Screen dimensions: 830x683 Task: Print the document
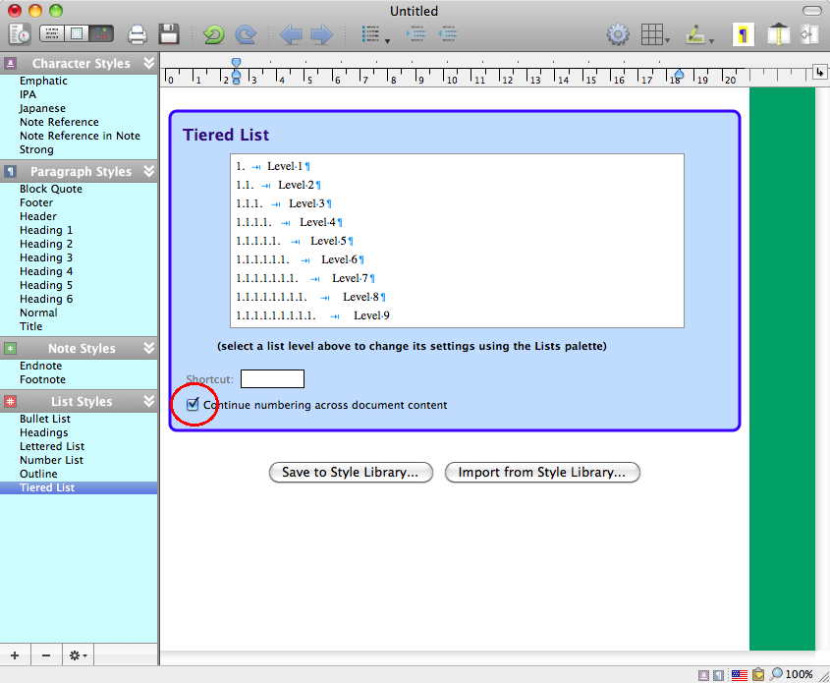click(x=137, y=32)
